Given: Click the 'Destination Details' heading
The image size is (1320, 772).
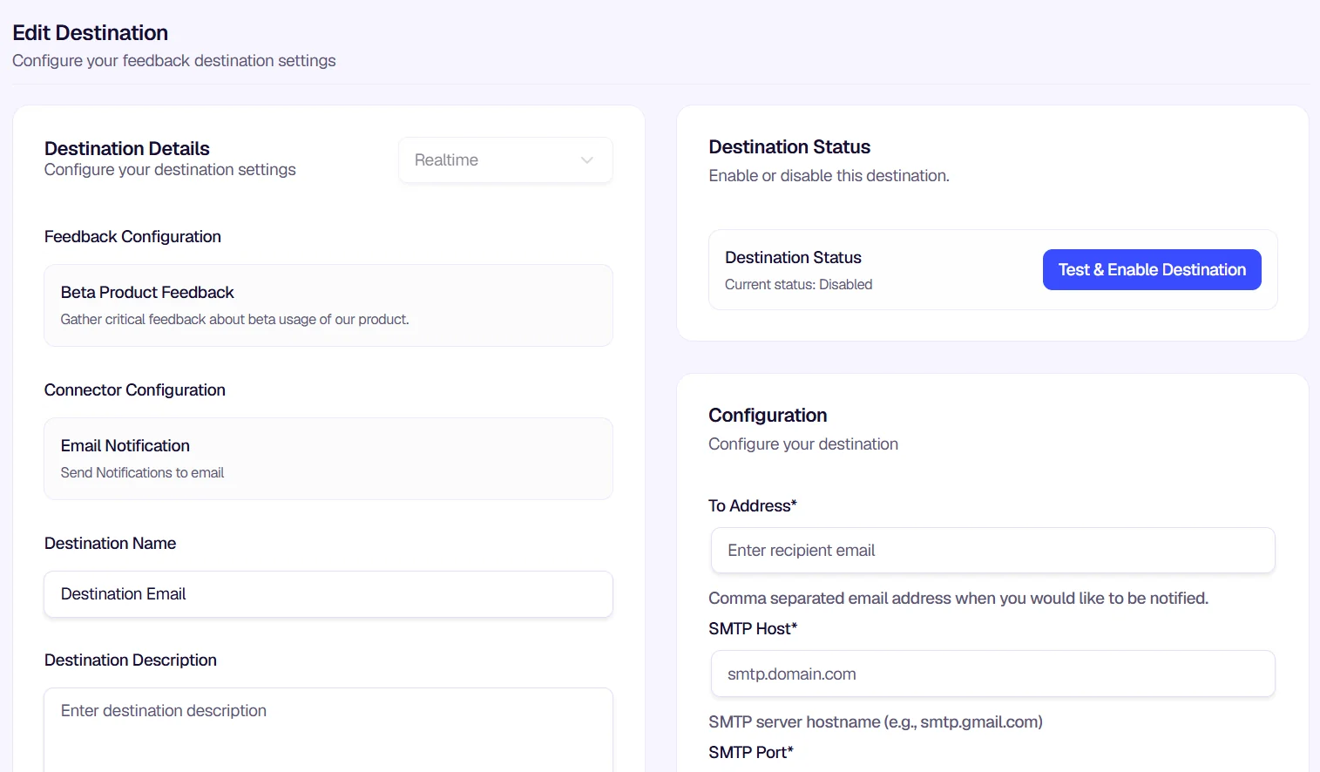Looking at the screenshot, I should click(127, 148).
